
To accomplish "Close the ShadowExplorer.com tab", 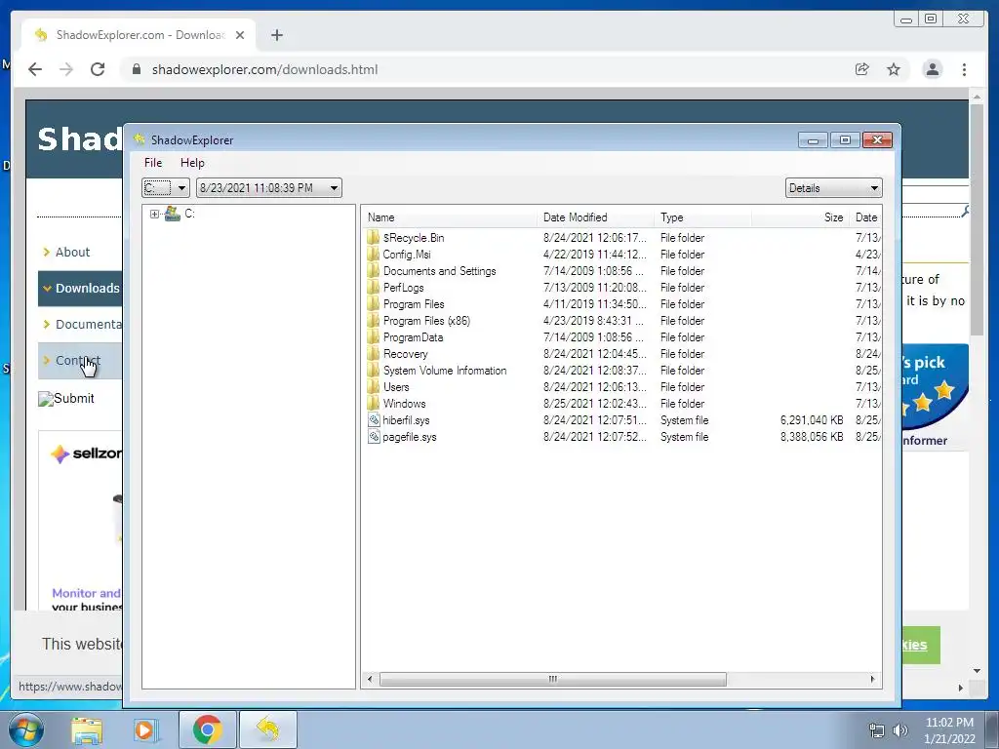I will click(240, 35).
